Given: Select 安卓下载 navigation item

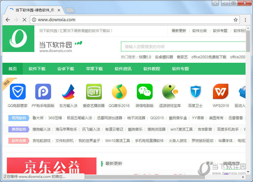Looking at the screenshot, I should [x=66, y=69].
